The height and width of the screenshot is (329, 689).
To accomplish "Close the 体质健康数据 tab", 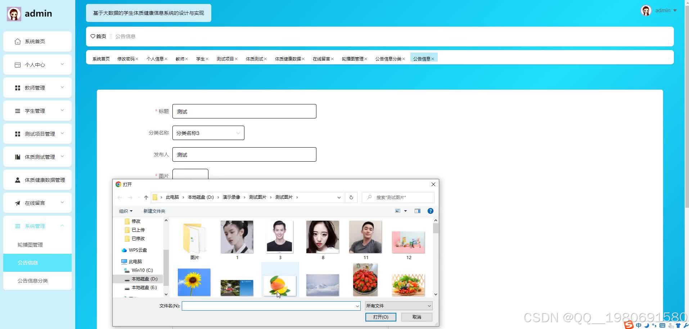I will click(x=303, y=59).
